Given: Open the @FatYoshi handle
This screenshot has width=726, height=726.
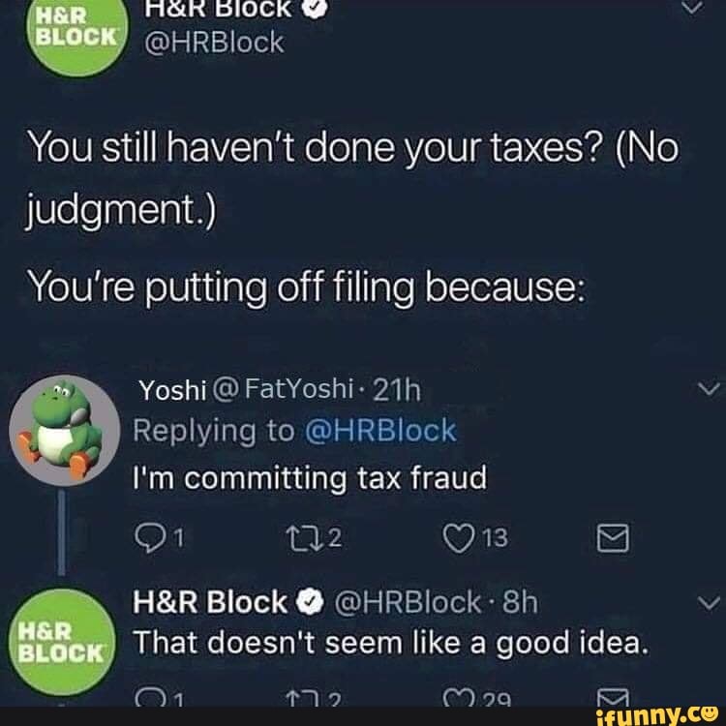Looking at the screenshot, I should pos(283,389).
